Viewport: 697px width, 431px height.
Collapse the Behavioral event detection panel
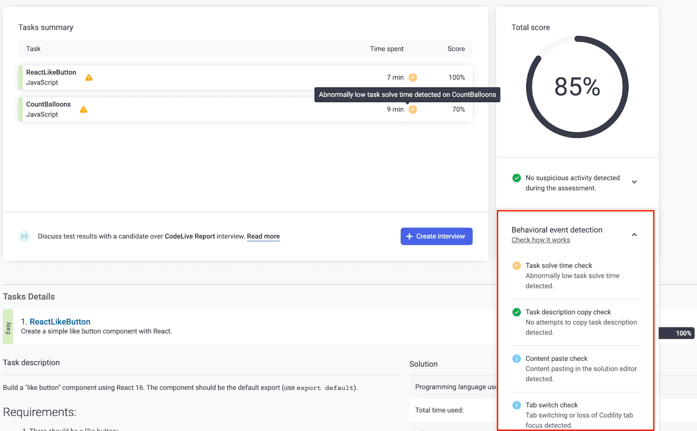[634, 235]
